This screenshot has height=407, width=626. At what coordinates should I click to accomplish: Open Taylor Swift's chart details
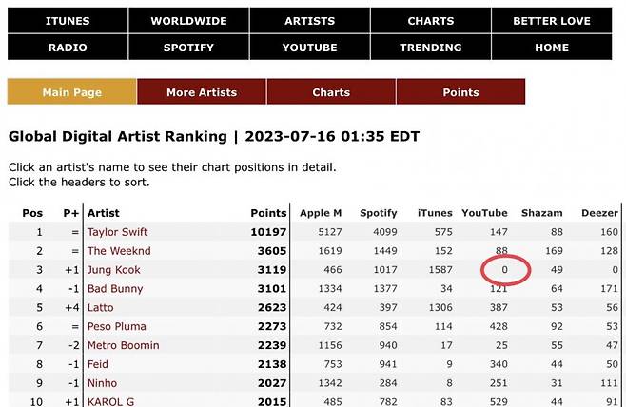tap(118, 232)
